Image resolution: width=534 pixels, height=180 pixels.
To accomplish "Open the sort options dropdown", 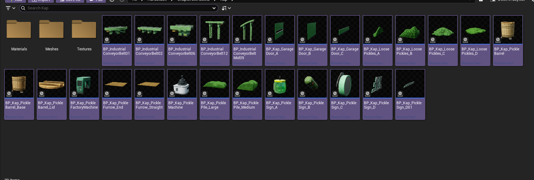I will pyautogui.click(x=226, y=8).
